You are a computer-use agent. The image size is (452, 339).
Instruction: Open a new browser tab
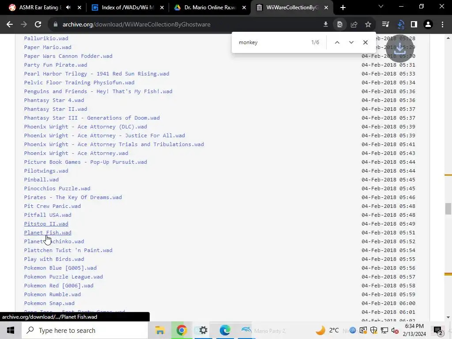[x=343, y=8]
